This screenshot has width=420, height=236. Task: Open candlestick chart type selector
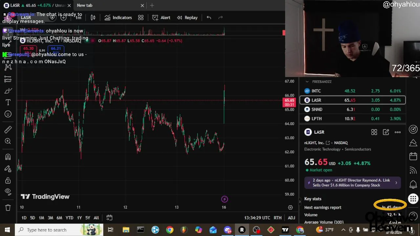pyautogui.click(x=93, y=18)
